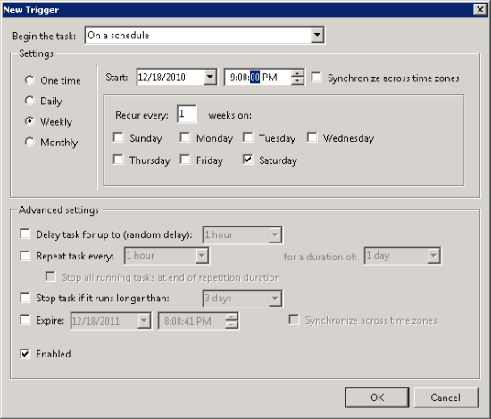This screenshot has width=491, height=419.
Task: Decrease start time with the down spinner
Action: point(297,80)
